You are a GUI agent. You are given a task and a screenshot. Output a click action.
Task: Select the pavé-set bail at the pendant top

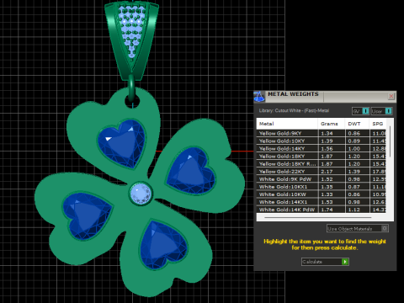pyautogui.click(x=131, y=40)
